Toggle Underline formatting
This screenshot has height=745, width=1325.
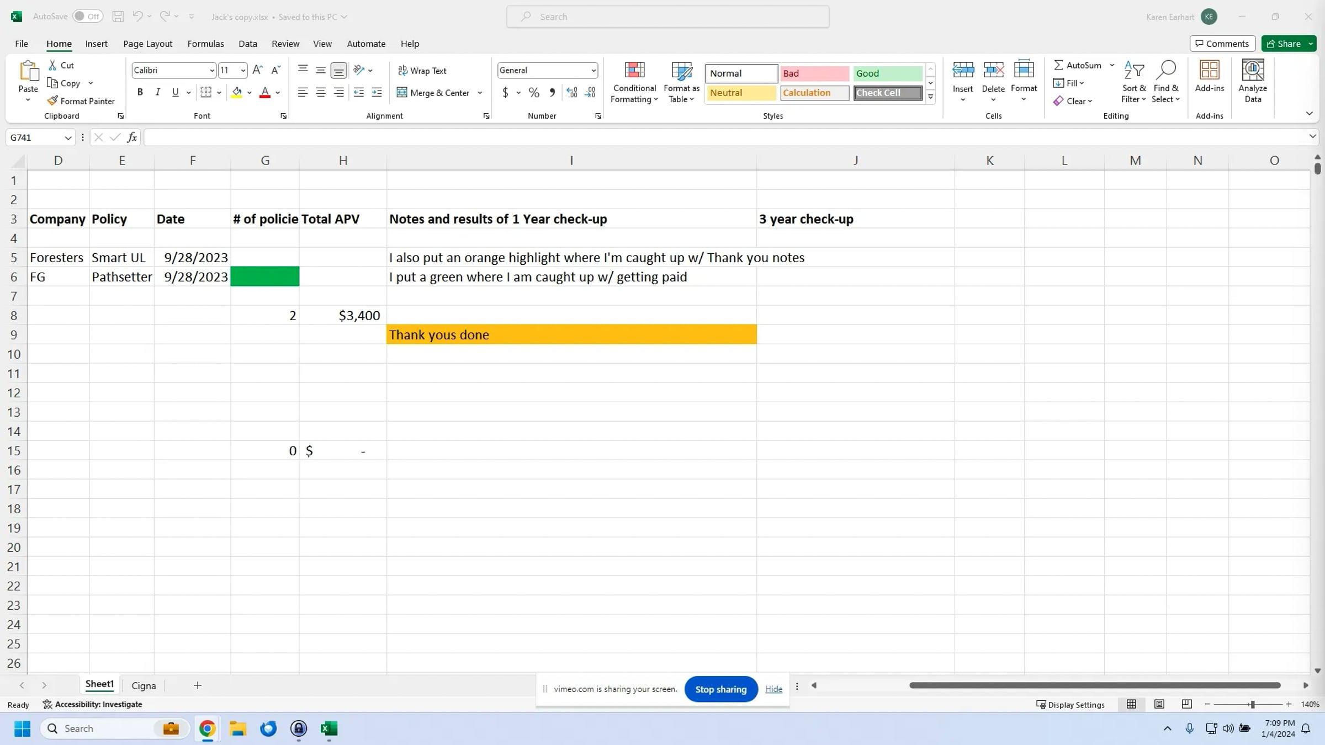[176, 93]
